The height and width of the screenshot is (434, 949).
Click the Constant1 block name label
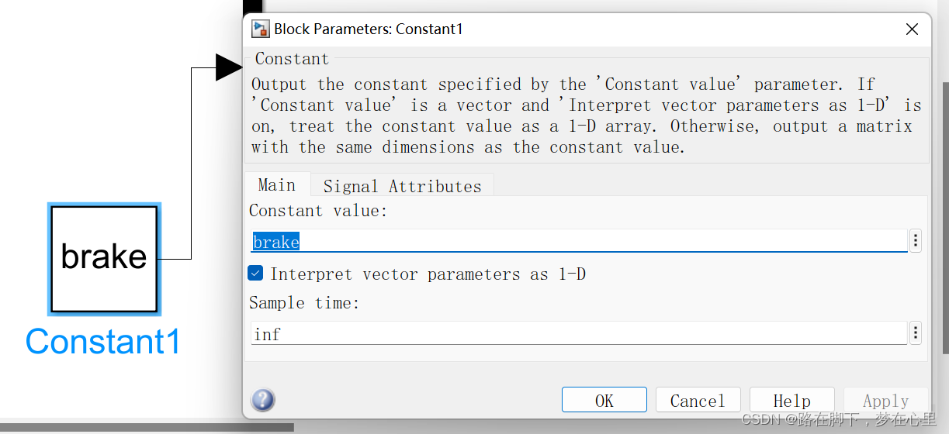[103, 341]
